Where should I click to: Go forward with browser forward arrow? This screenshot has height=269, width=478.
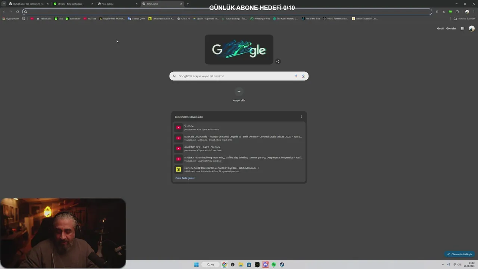[x=10, y=12]
